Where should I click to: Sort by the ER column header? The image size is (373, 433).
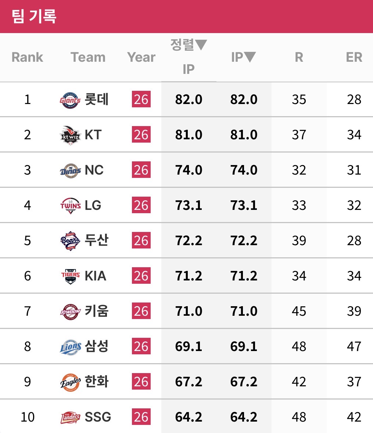click(354, 57)
